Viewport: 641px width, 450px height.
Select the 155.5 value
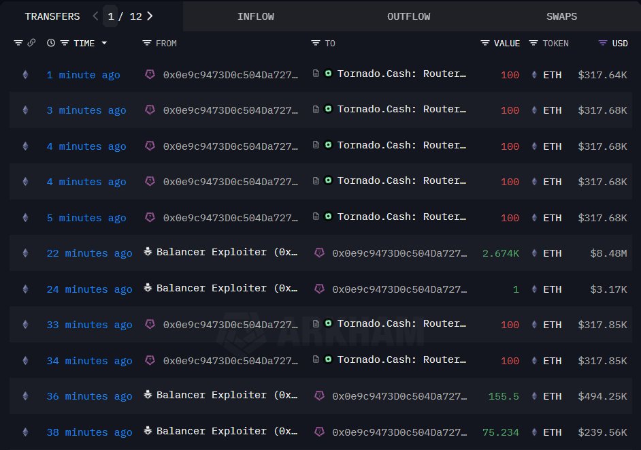coord(504,396)
